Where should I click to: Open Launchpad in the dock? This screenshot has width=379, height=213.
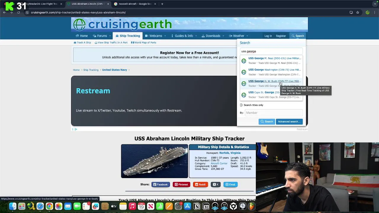[22, 206]
